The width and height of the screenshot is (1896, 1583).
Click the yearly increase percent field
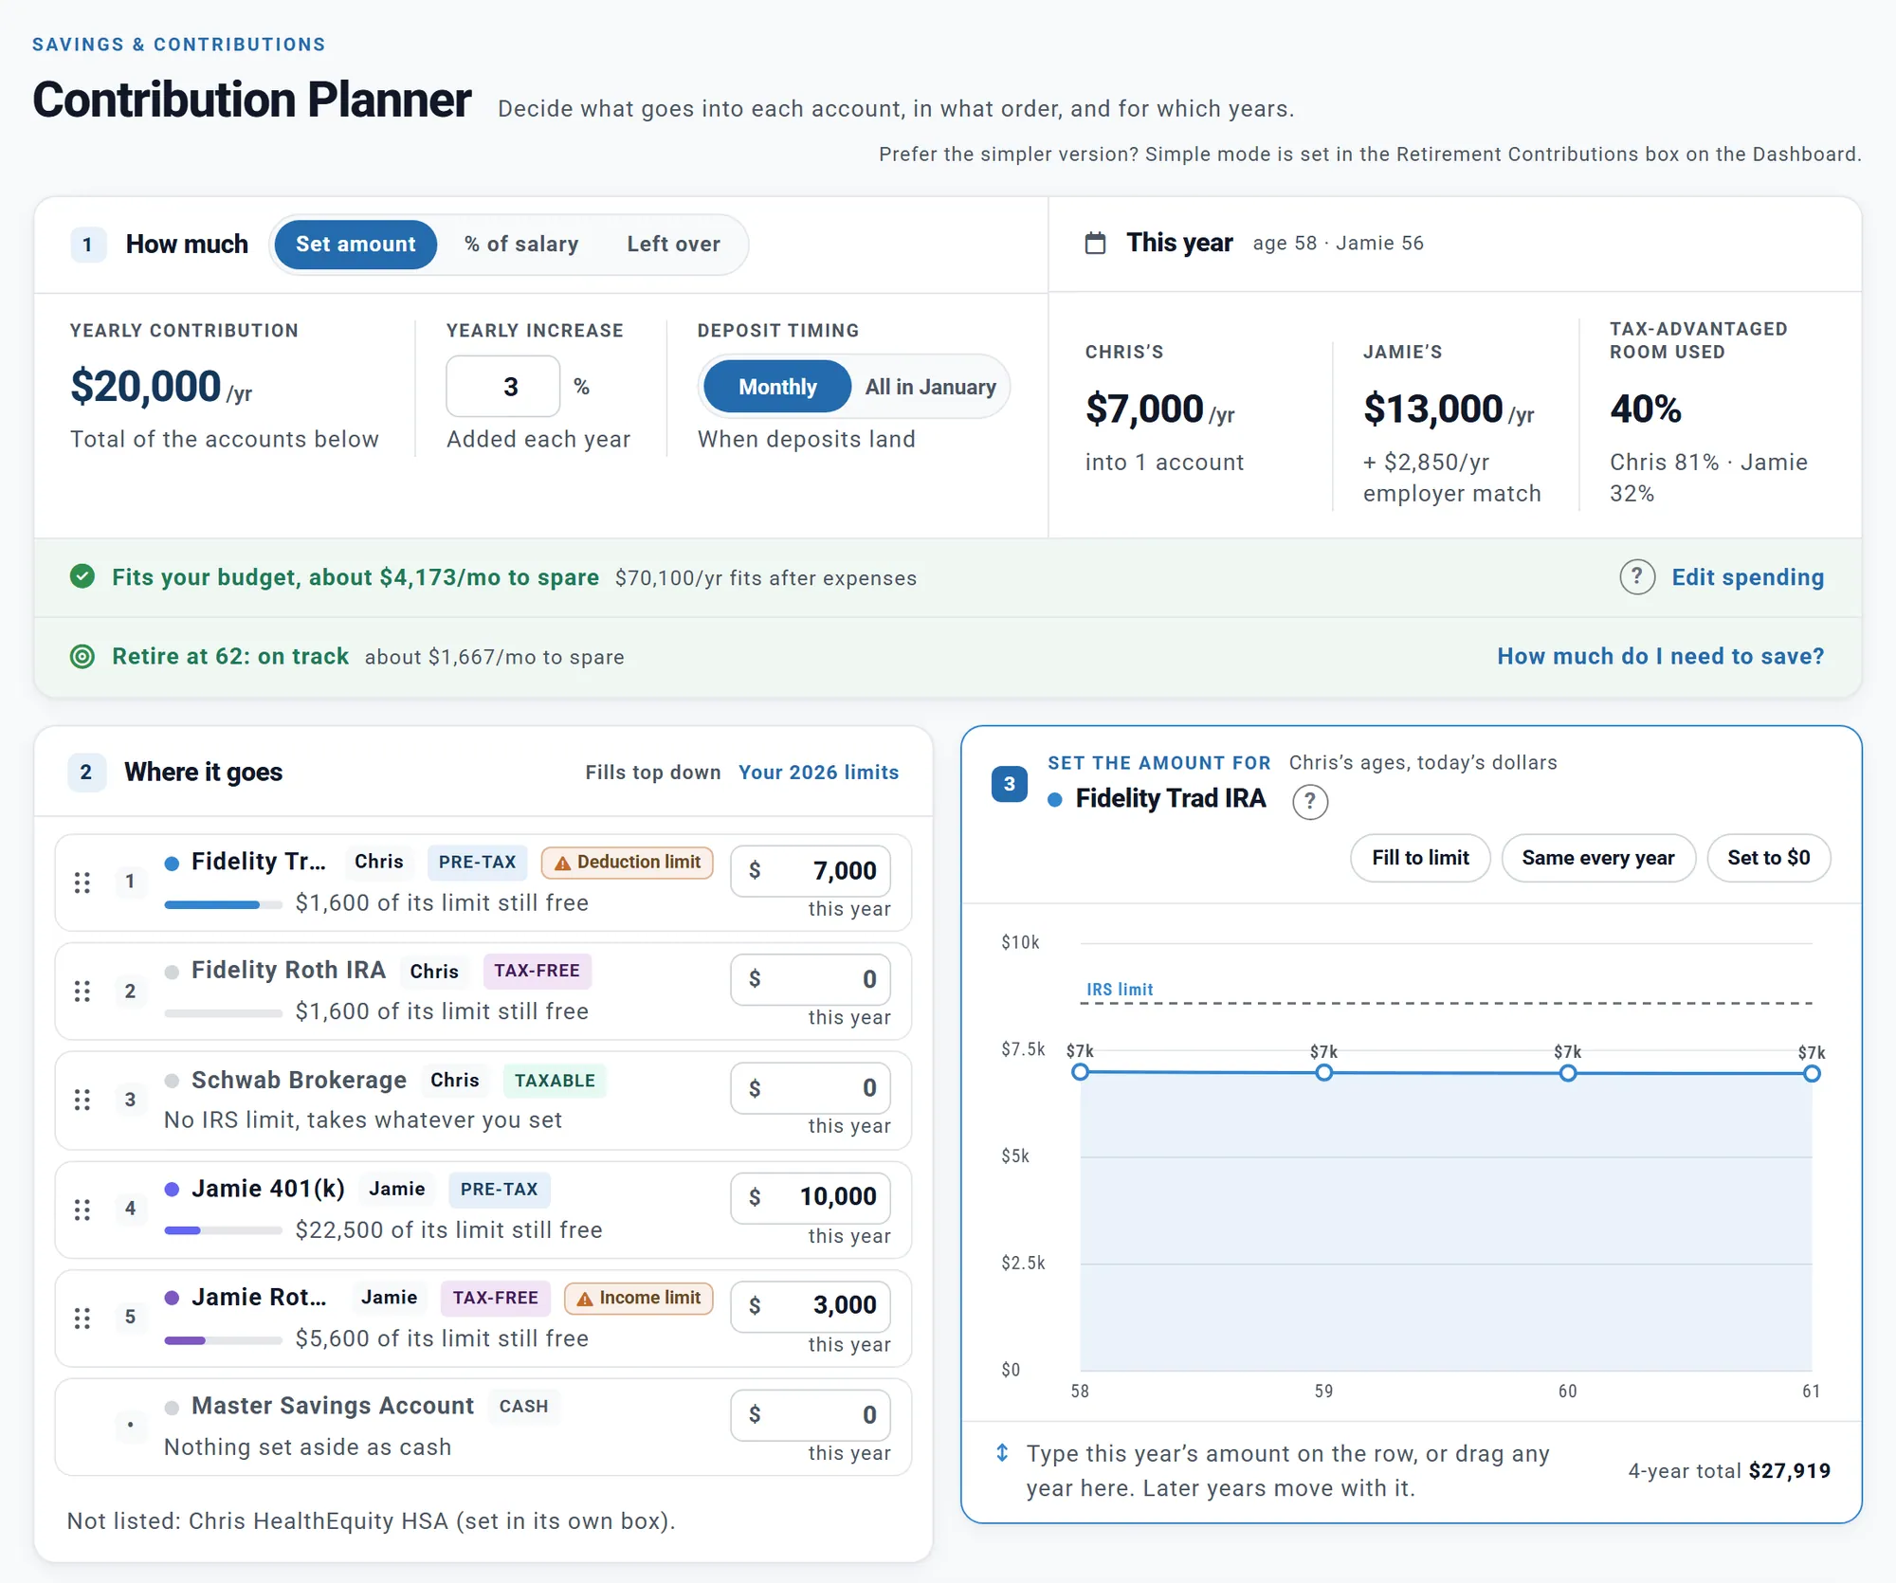(503, 387)
